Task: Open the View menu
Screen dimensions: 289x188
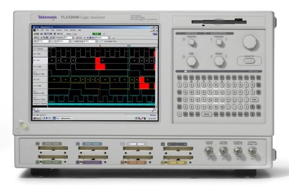Action: point(47,30)
